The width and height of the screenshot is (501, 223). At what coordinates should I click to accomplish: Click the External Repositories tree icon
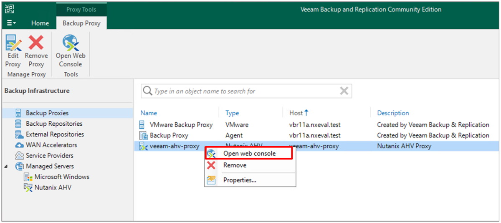[x=19, y=134]
